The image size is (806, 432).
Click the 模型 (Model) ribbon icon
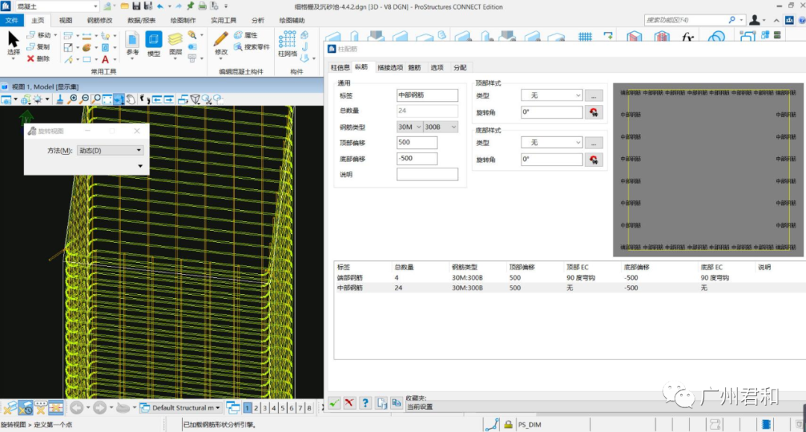154,43
